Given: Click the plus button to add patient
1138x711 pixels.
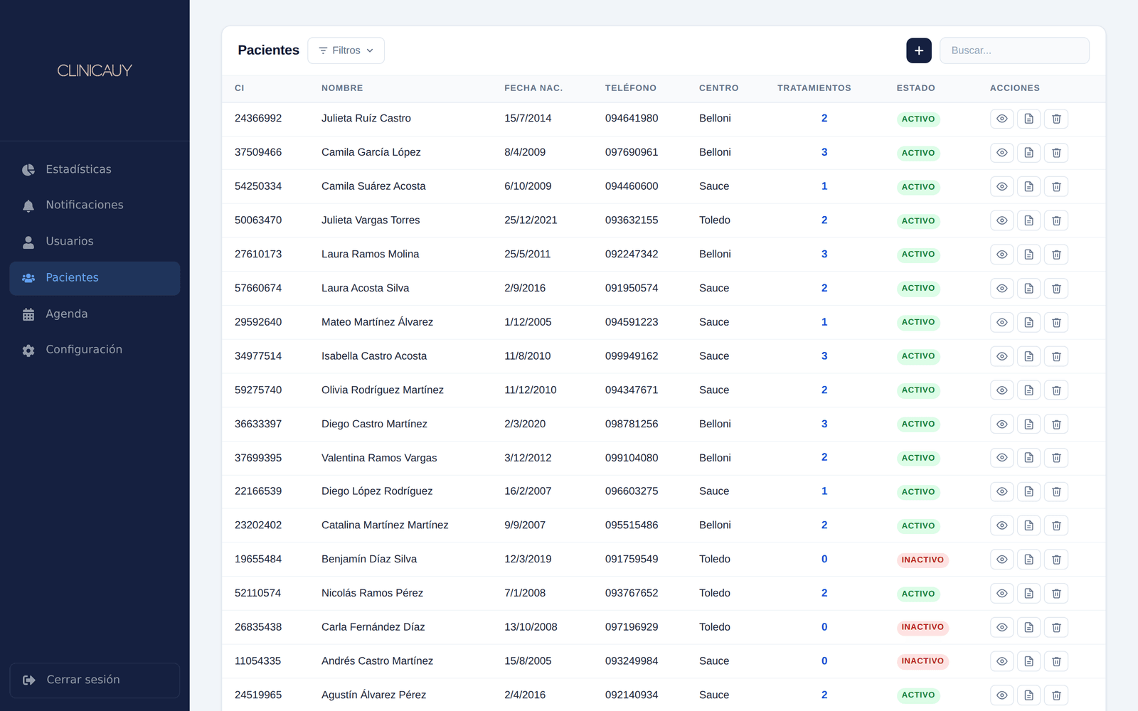Looking at the screenshot, I should click(x=919, y=50).
